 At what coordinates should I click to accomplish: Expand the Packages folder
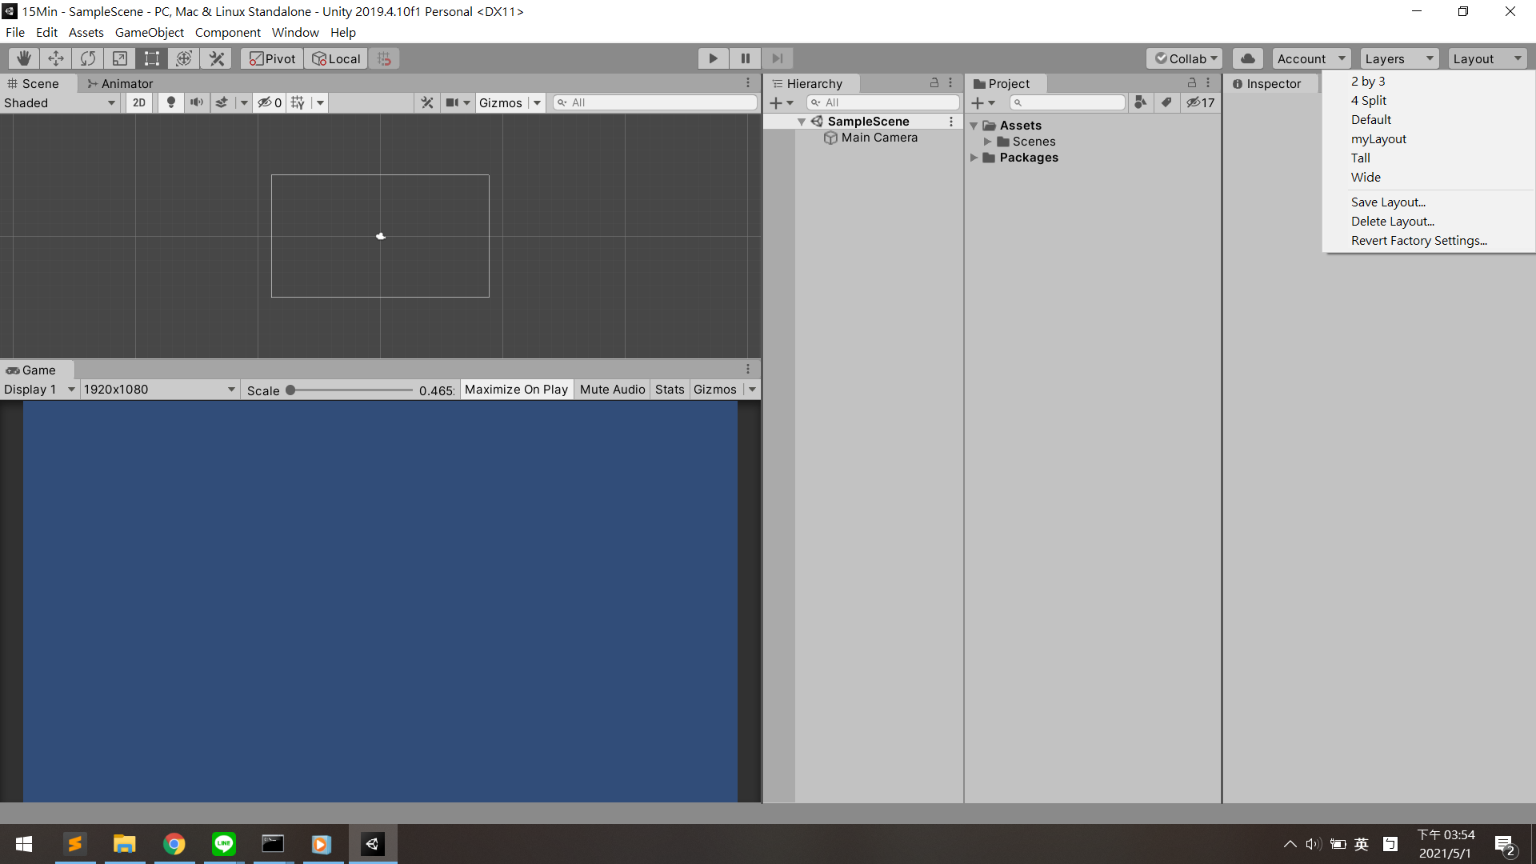point(974,158)
